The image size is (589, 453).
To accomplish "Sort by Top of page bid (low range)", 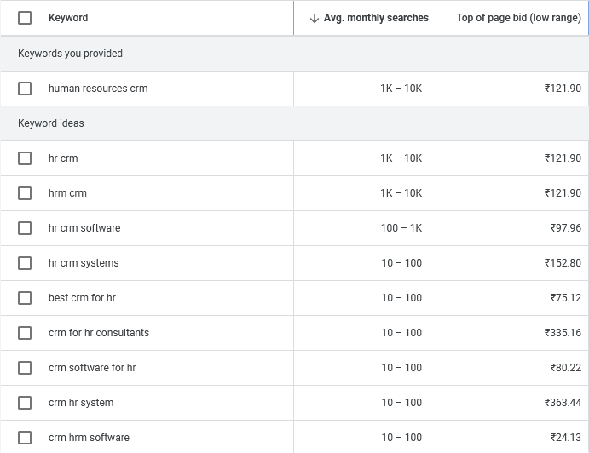I will [x=518, y=18].
